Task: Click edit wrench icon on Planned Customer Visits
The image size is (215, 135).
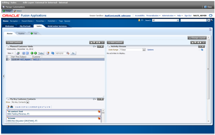Action: [x=99, y=46]
